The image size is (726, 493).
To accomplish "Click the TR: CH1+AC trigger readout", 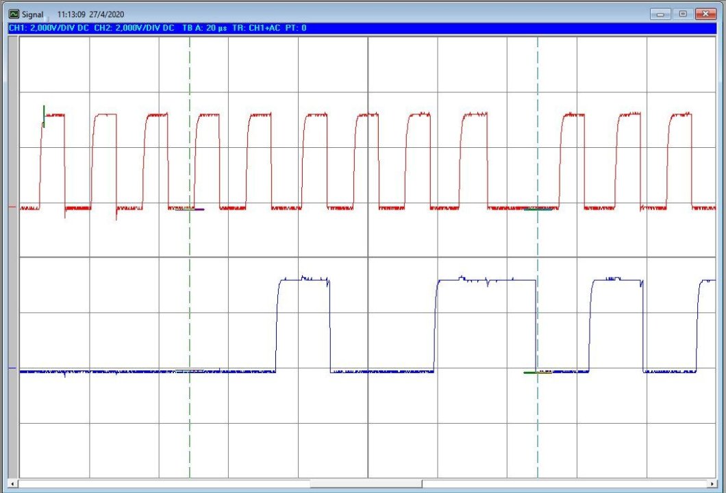I will tap(256, 28).
